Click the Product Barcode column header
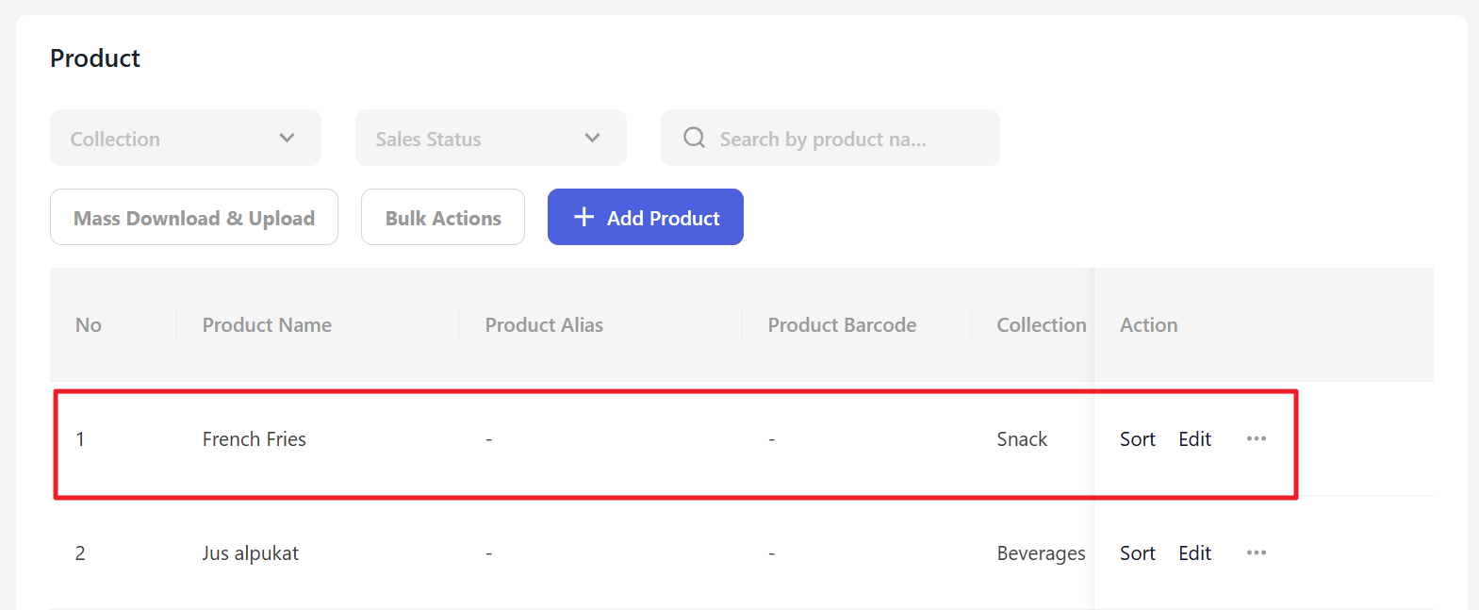 click(842, 325)
